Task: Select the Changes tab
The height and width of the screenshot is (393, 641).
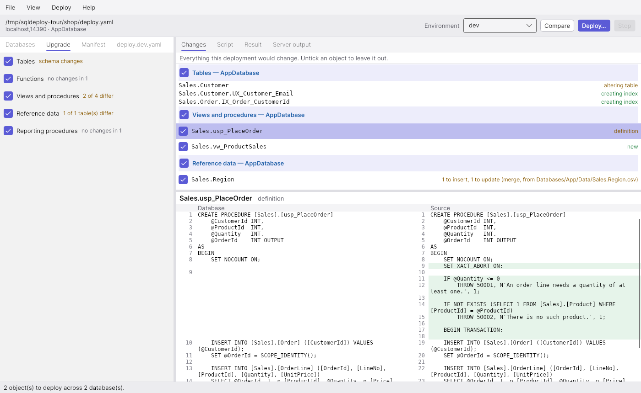Action: [x=194, y=44]
